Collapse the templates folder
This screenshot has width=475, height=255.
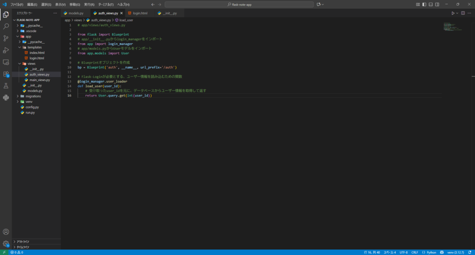pyautogui.click(x=34, y=47)
